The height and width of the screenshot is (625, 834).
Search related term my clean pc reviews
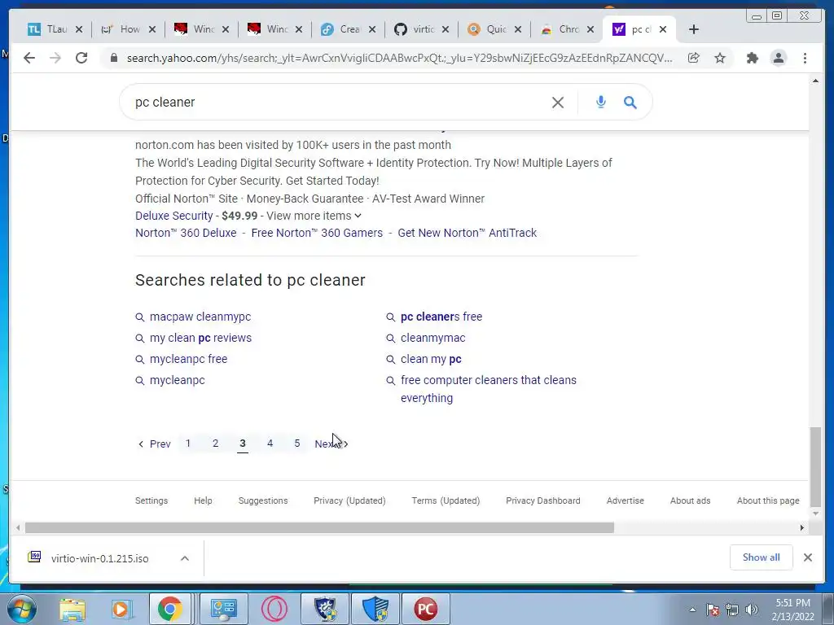point(200,338)
